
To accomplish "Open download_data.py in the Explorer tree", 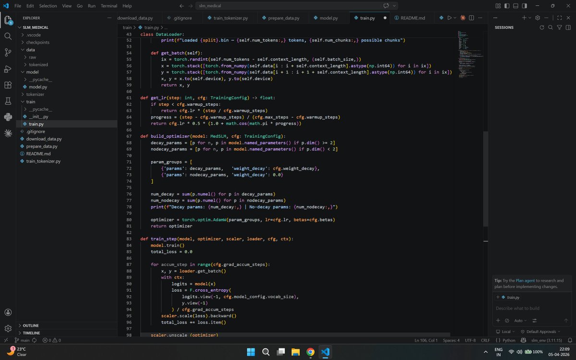I will pyautogui.click(x=66, y=139).
